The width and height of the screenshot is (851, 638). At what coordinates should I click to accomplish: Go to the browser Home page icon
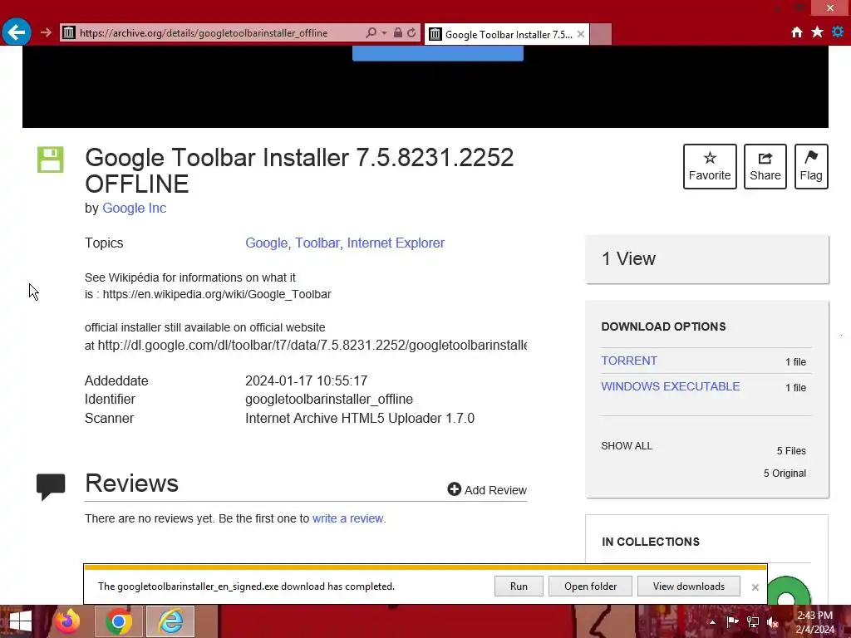pyautogui.click(x=797, y=32)
